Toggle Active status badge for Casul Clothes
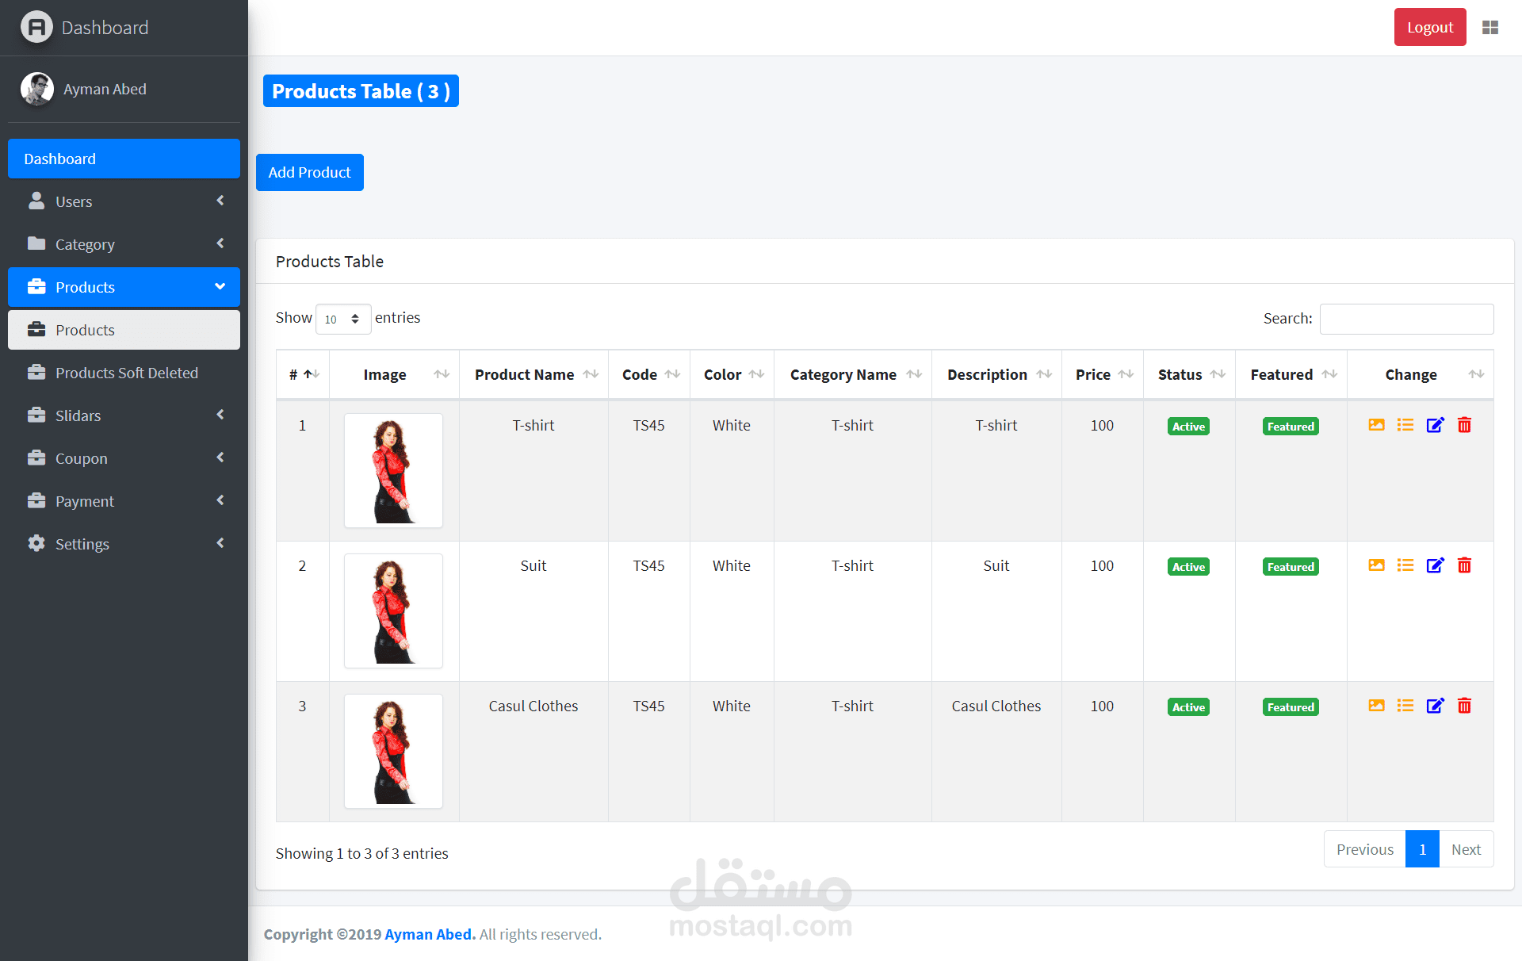 1188,707
